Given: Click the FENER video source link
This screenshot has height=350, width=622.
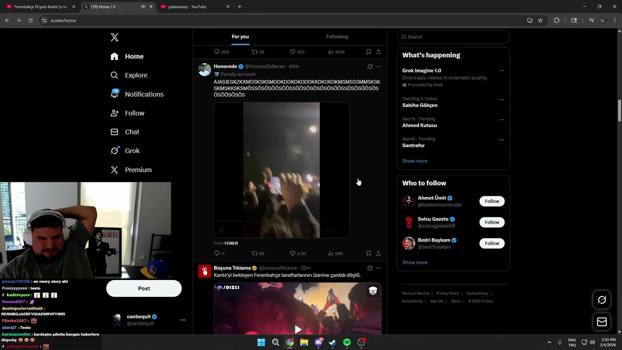Looking at the screenshot, I should (231, 243).
